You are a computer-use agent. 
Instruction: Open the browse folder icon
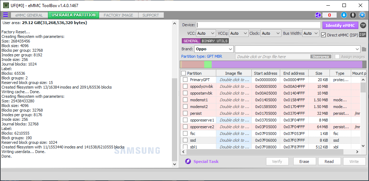click(364, 49)
